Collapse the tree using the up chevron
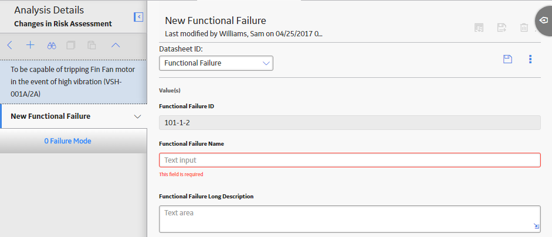552x237 pixels. 116,45
